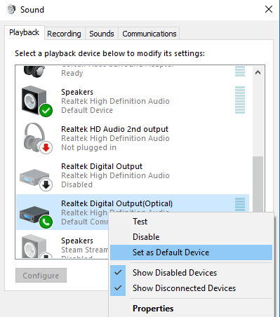Select the headset device icon showing Ready

point(34,72)
